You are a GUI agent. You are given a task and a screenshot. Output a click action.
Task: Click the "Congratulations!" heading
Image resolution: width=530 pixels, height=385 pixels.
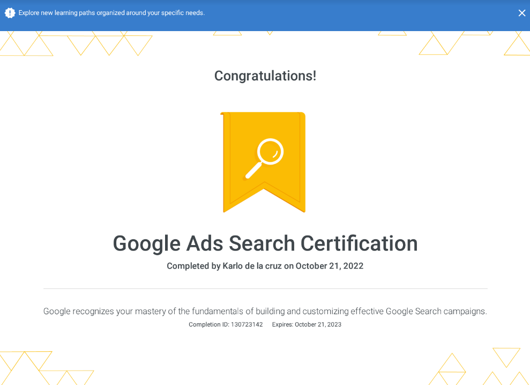click(x=265, y=76)
